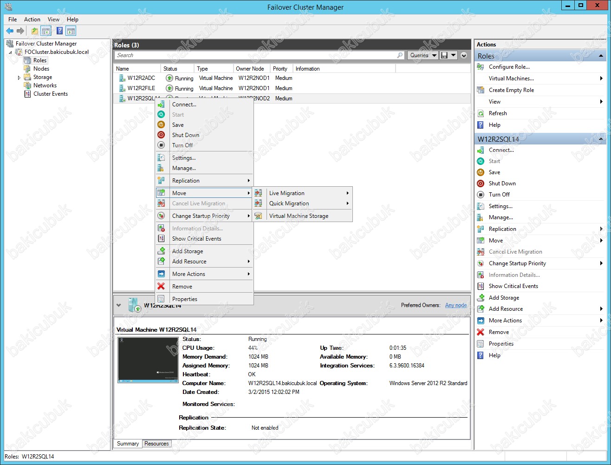Click Show Critical Events in Actions pane
The image size is (611, 465).
(513, 286)
